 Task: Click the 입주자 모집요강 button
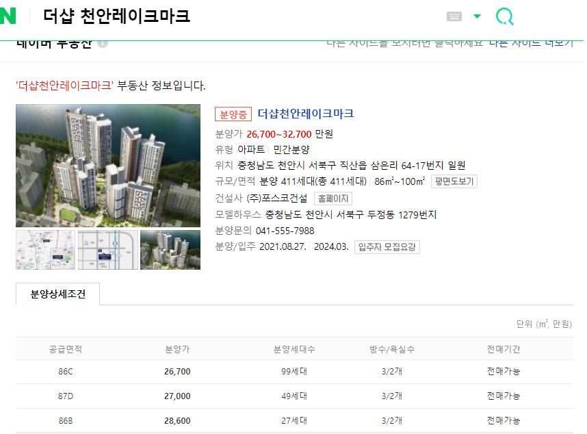coord(387,247)
